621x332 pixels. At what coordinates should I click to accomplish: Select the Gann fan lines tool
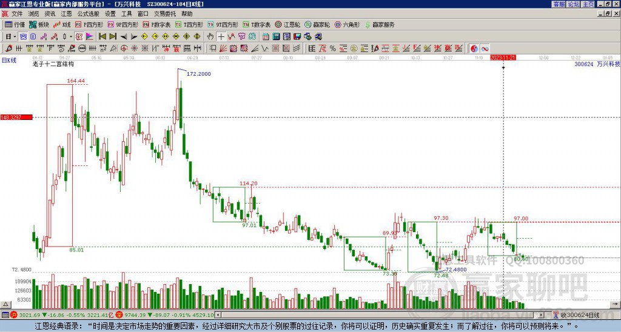coord(223,48)
